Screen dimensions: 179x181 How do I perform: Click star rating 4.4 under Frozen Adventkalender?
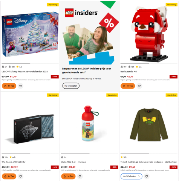[x=19, y=67]
